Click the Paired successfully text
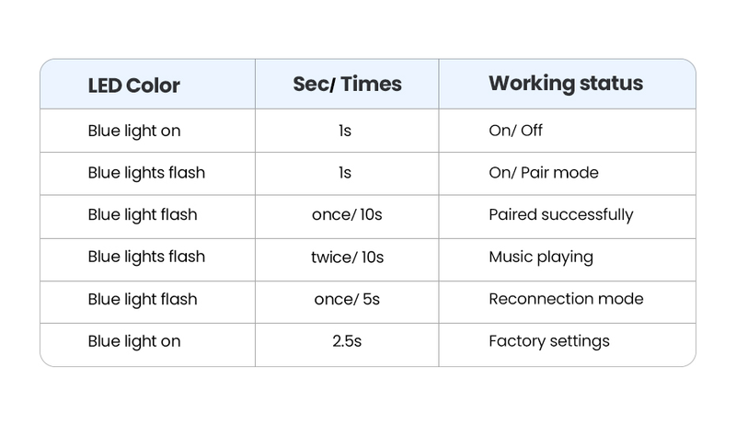This screenshot has height=424, width=736. point(560,215)
